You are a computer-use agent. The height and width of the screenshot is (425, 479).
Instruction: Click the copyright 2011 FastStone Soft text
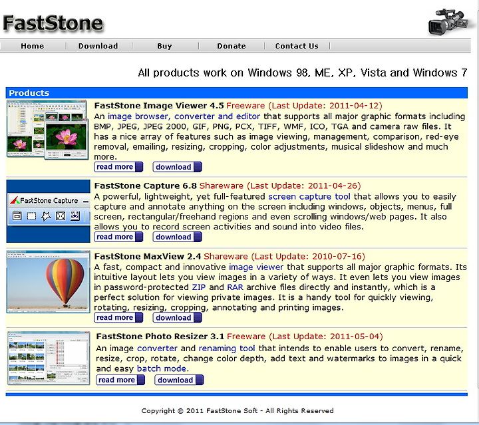click(x=238, y=411)
